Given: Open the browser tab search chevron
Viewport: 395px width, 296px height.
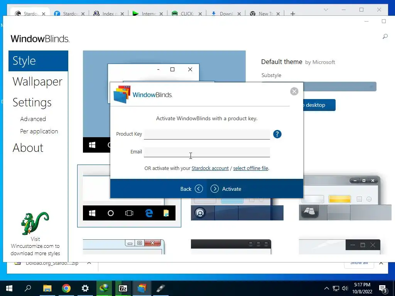Looking at the screenshot, I should (x=326, y=10).
